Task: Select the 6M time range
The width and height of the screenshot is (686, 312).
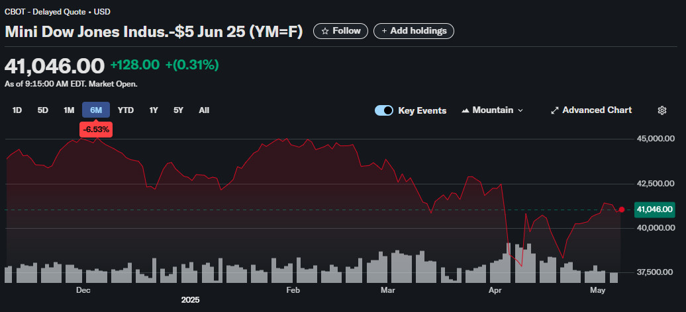Action: (96, 110)
